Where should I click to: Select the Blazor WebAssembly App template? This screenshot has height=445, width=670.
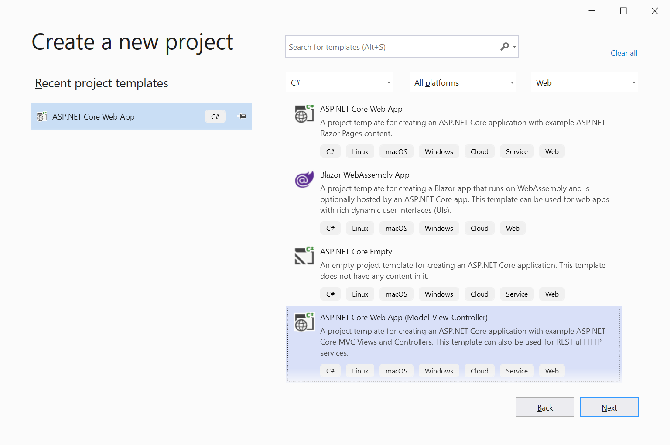tap(365, 175)
